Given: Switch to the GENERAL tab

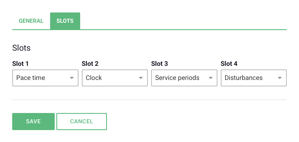Looking at the screenshot, I should click(x=31, y=21).
